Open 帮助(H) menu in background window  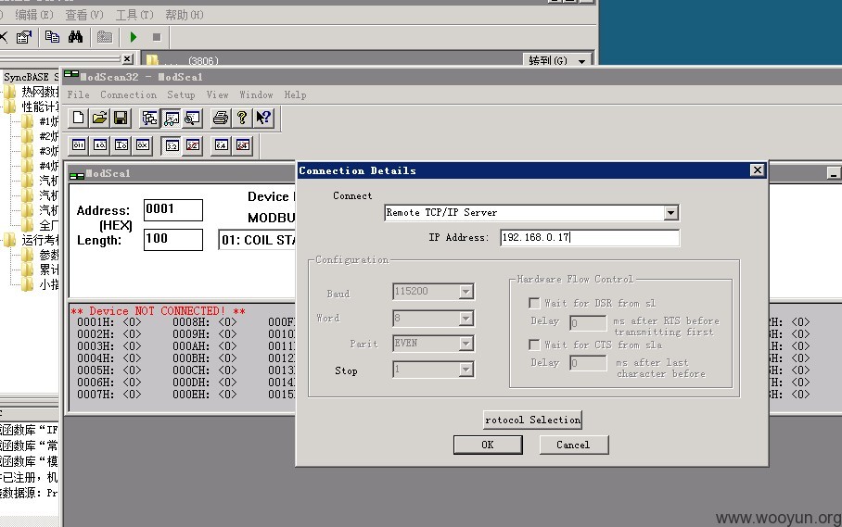pos(185,15)
